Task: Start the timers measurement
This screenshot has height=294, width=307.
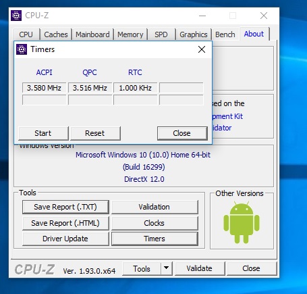Action: pos(43,133)
